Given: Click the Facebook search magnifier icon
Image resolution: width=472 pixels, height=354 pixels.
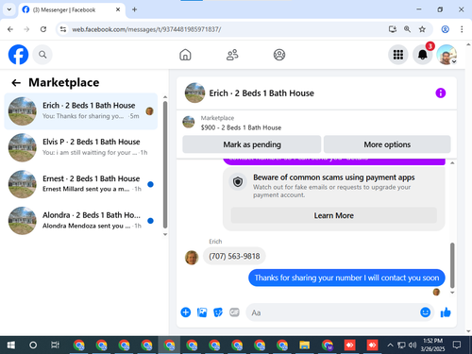Looking at the screenshot, I should click(x=42, y=55).
